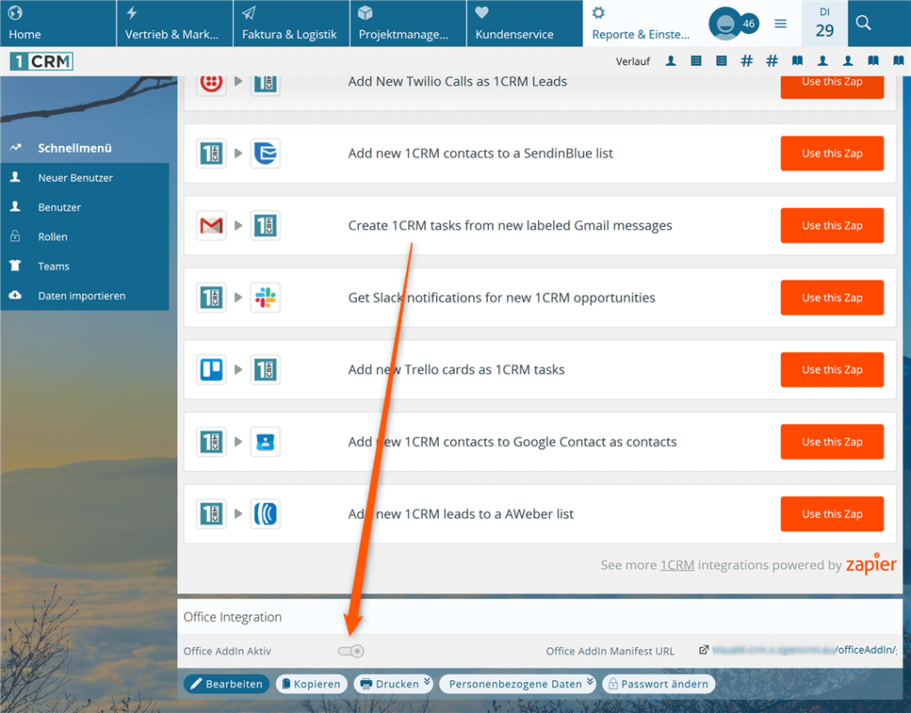Go to Kundenservice tab
This screenshot has height=713, width=911.
pyautogui.click(x=525, y=23)
